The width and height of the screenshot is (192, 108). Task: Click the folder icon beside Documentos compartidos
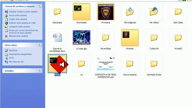[x=6, y=54]
